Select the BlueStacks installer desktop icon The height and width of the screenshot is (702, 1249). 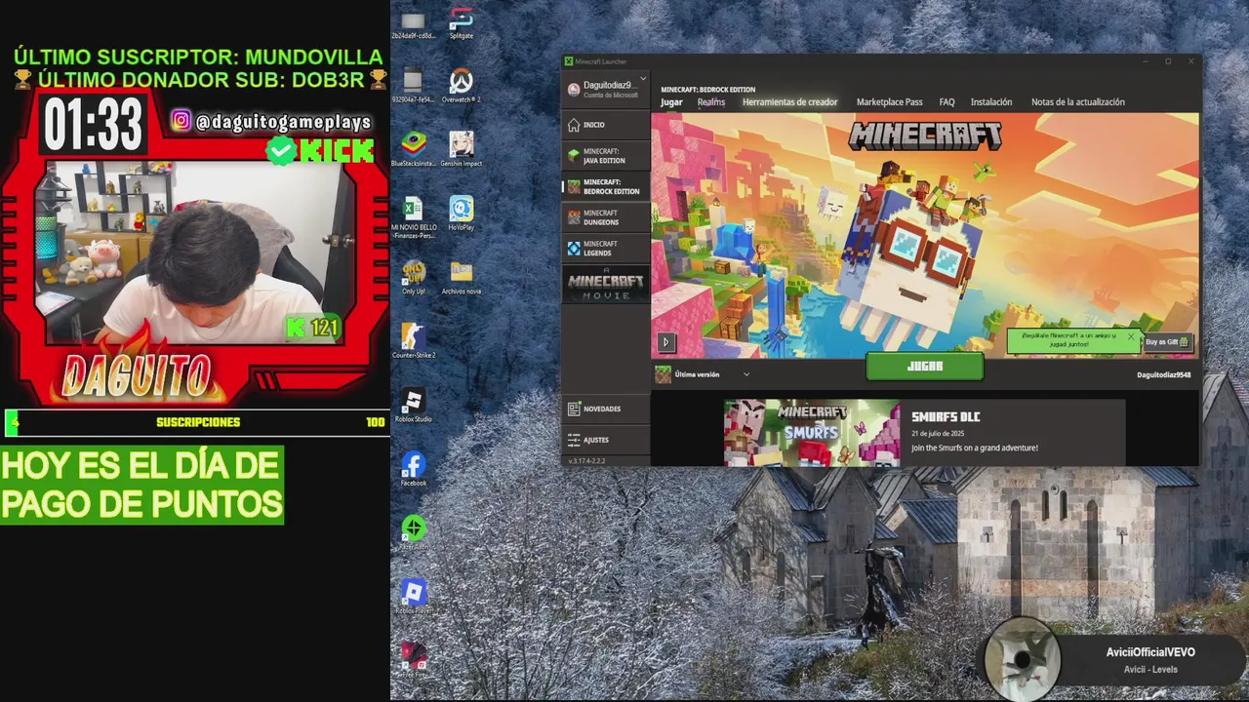pos(414,149)
